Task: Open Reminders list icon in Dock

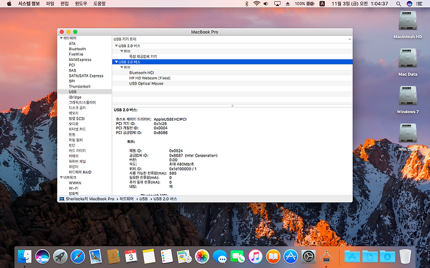Action: (167, 257)
